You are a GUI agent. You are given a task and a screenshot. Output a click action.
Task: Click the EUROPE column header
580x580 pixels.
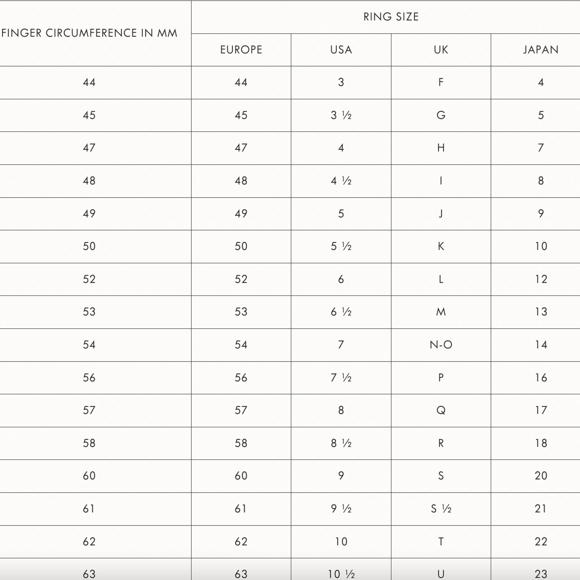(241, 50)
